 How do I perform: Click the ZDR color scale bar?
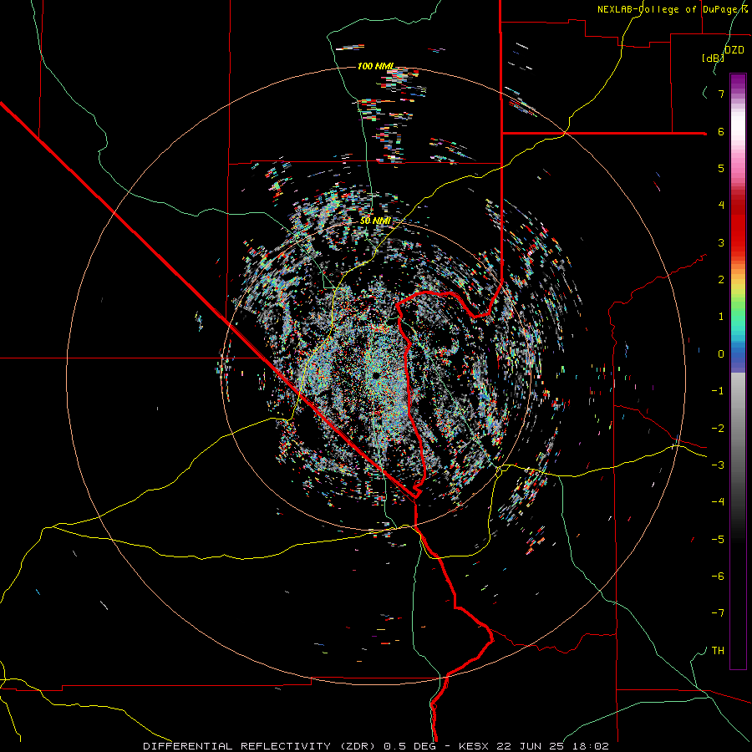pyautogui.click(x=738, y=371)
